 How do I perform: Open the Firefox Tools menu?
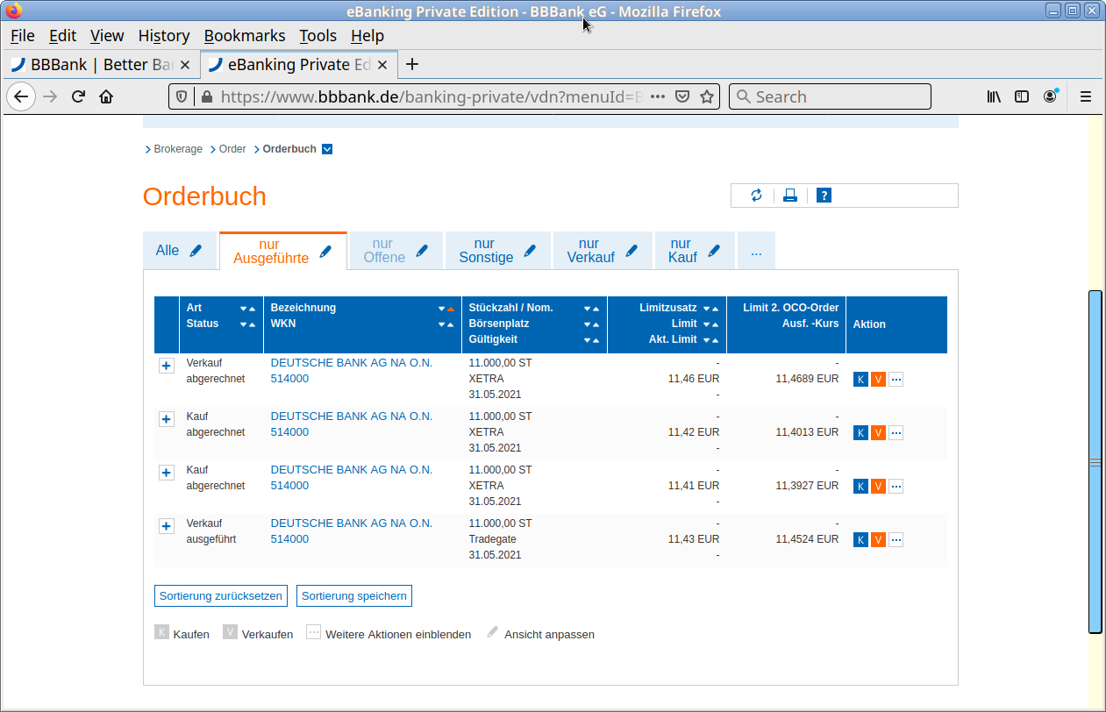click(x=318, y=36)
